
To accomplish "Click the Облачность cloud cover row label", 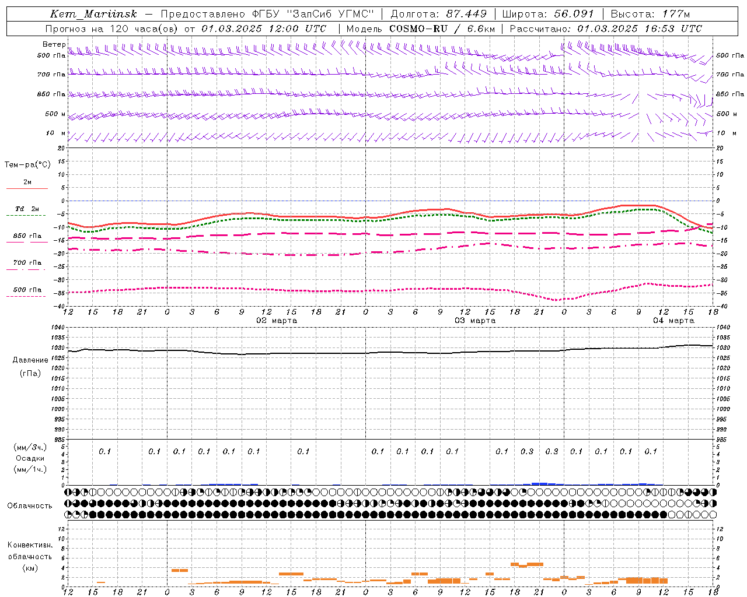I will point(30,506).
